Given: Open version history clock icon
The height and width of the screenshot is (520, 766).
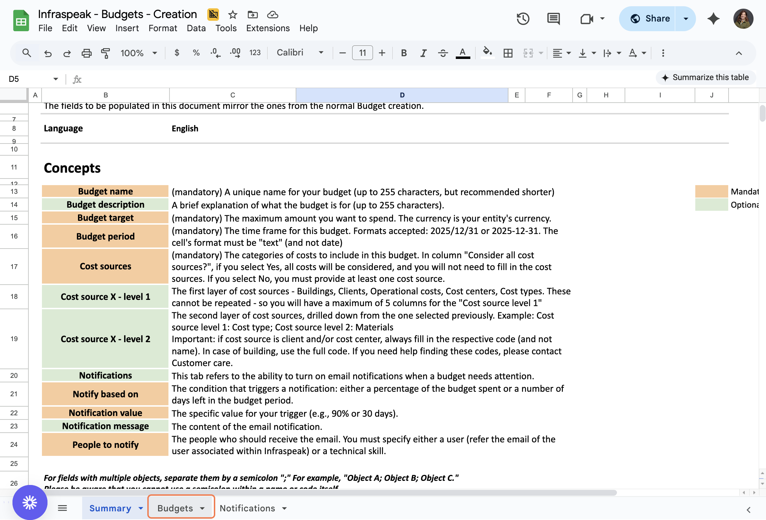Looking at the screenshot, I should pyautogui.click(x=523, y=19).
